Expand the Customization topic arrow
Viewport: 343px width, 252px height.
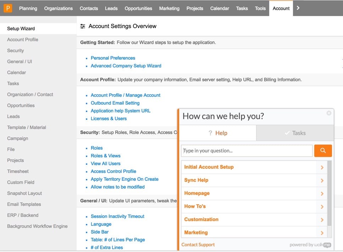[322, 220]
